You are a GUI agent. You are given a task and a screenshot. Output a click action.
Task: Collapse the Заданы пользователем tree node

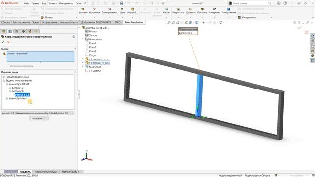[4, 81]
